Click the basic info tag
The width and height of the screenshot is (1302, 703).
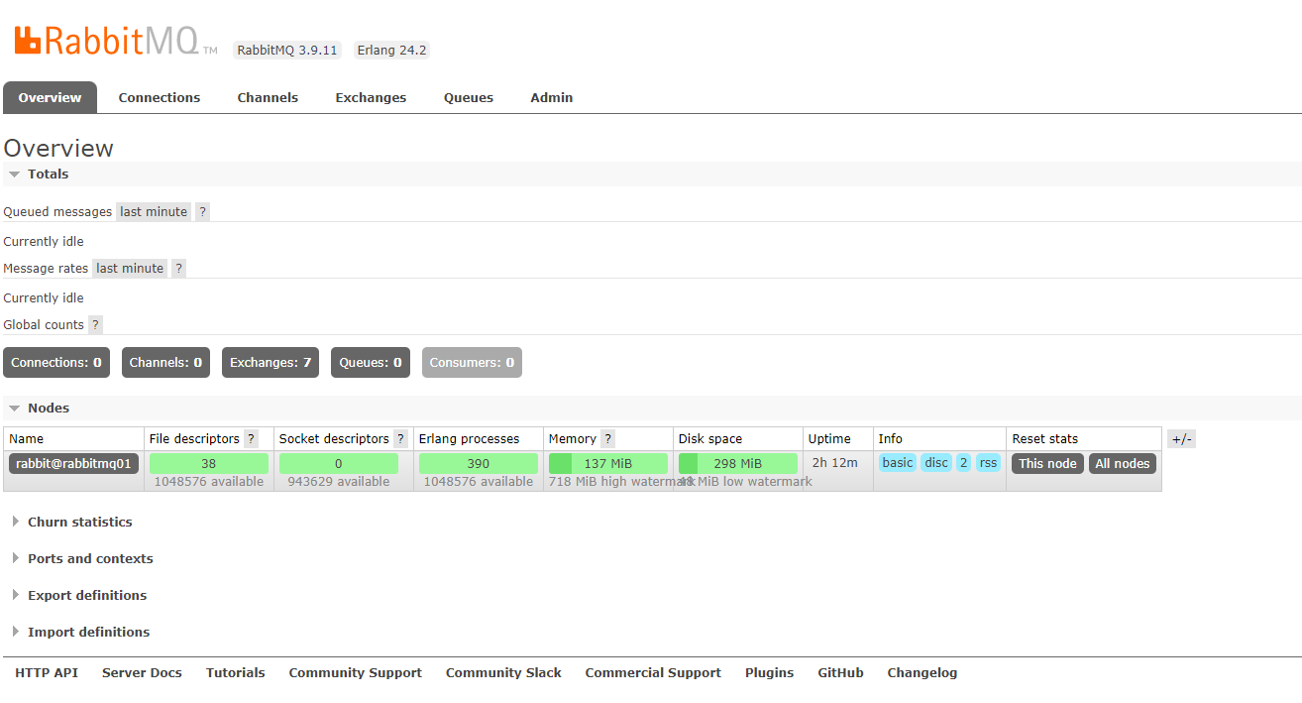click(898, 463)
